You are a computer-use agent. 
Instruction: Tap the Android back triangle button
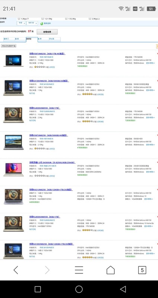tap(123, 289)
